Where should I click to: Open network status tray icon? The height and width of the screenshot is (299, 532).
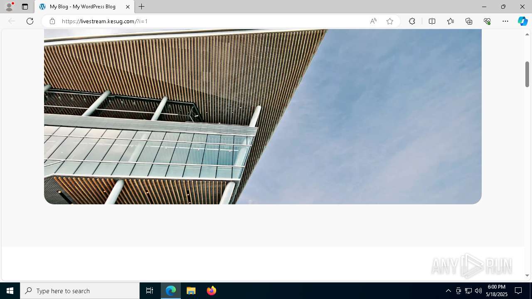coord(468,291)
